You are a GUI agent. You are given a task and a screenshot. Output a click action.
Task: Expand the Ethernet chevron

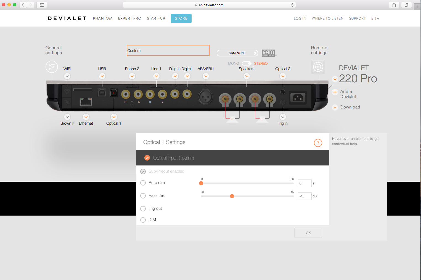86,117
